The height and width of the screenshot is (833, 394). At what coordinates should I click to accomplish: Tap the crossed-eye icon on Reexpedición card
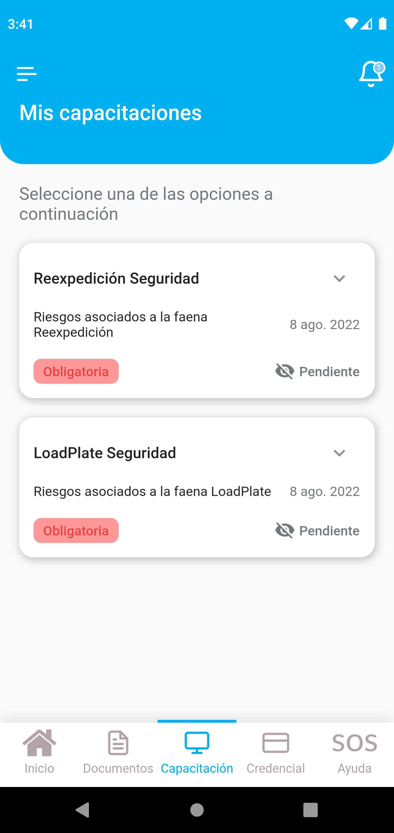point(285,371)
